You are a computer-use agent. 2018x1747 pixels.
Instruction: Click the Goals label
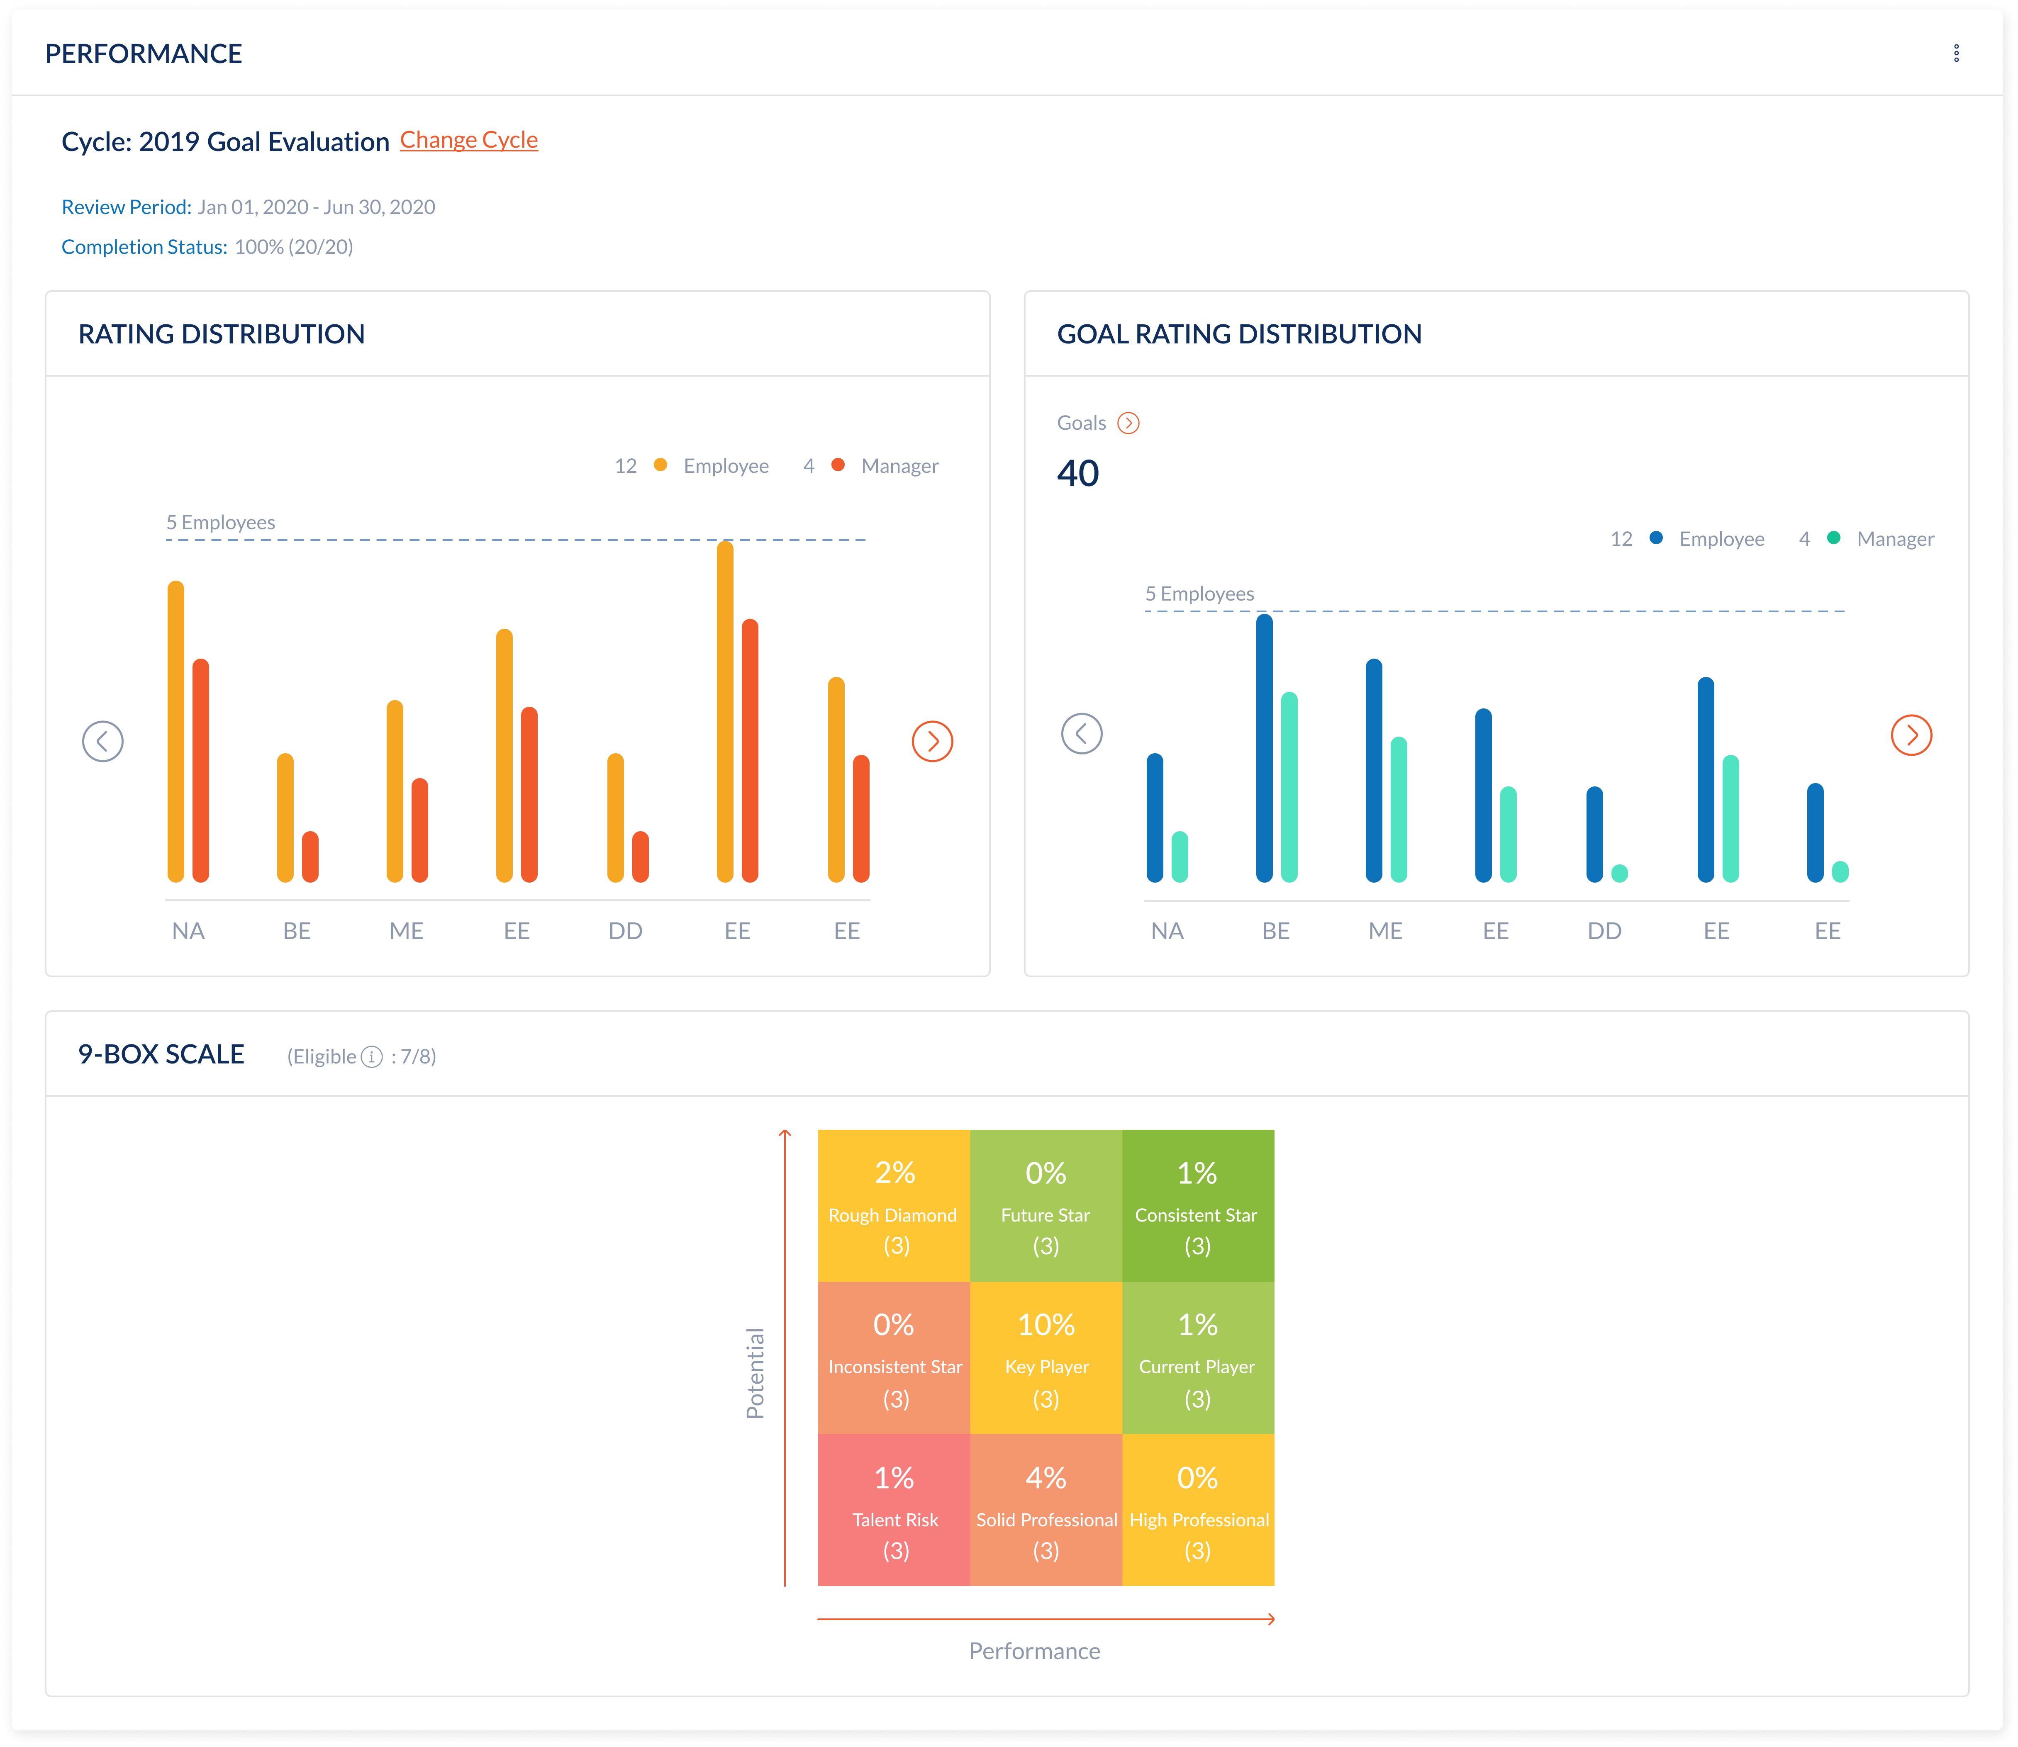(1081, 423)
